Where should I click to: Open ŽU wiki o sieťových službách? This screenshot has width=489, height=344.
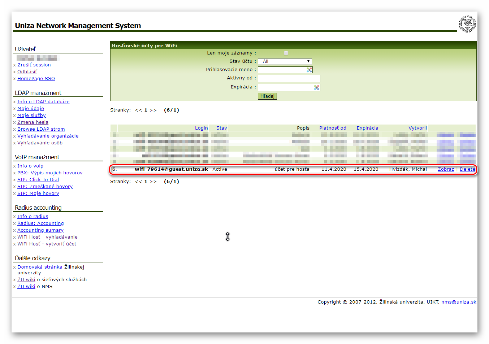pyautogui.click(x=26, y=280)
